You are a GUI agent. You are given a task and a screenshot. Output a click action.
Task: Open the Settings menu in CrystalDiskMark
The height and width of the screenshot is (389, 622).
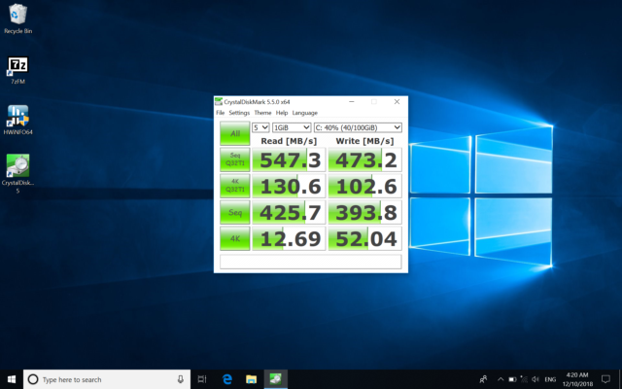pos(239,113)
